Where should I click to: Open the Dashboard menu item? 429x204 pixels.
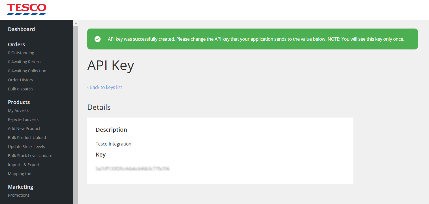pos(22,29)
